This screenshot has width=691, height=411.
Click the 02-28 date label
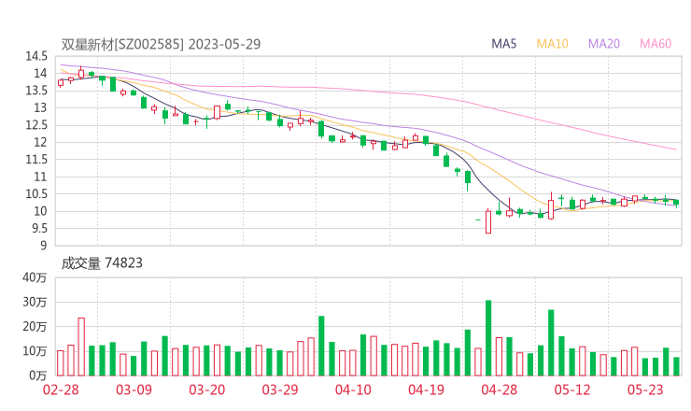61,390
